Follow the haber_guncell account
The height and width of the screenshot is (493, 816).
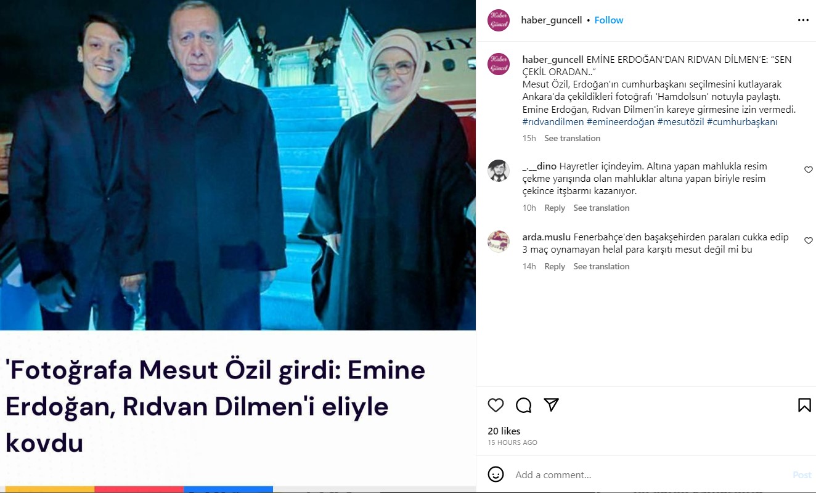pyautogui.click(x=609, y=20)
